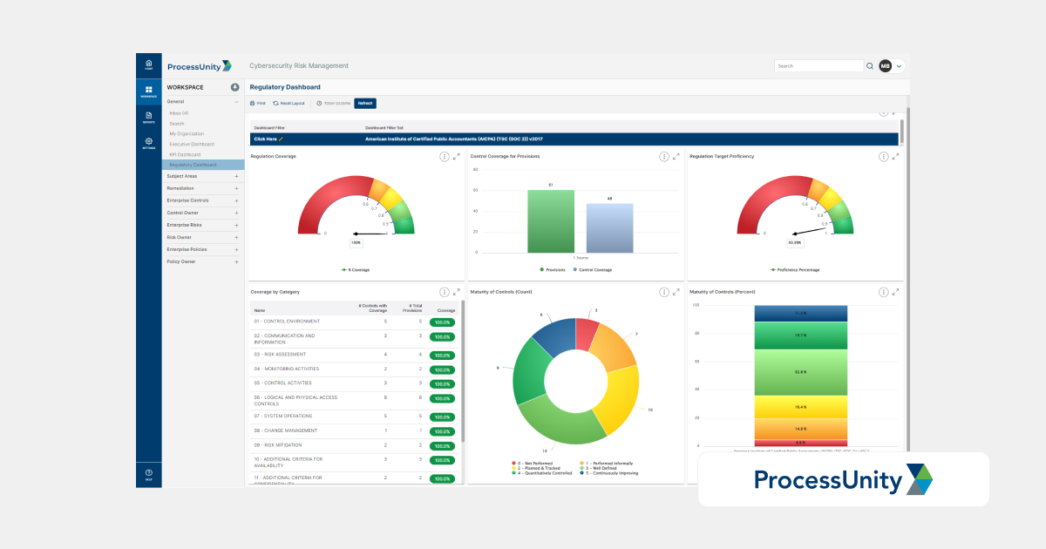This screenshot has height=549, width=1046.
Task: Go to Home in the left rail
Action: [x=148, y=64]
